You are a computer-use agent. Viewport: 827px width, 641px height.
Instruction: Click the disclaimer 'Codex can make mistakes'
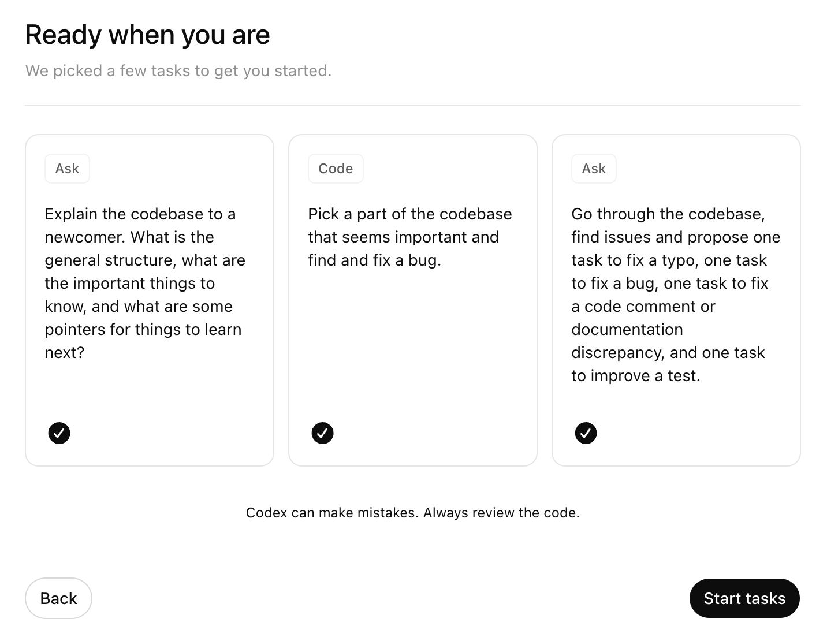coord(413,512)
